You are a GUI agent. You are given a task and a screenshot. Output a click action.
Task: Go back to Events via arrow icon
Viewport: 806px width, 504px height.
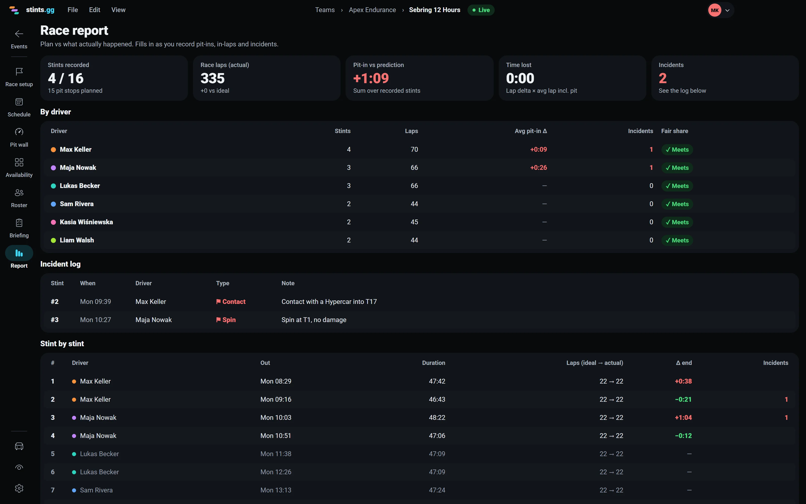tap(19, 34)
